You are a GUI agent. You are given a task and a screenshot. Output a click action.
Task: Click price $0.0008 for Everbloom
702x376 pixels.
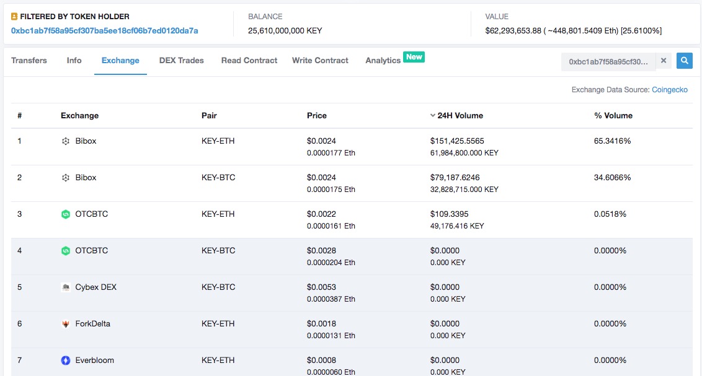(x=321, y=361)
